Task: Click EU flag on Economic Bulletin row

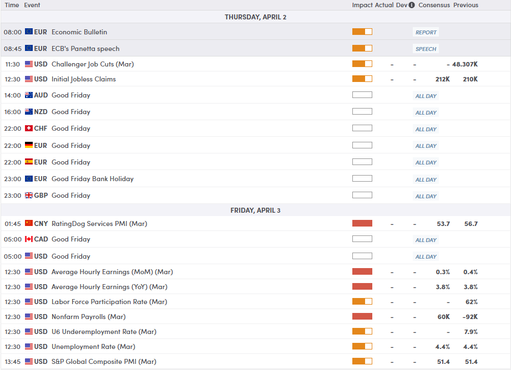Action: click(29, 32)
